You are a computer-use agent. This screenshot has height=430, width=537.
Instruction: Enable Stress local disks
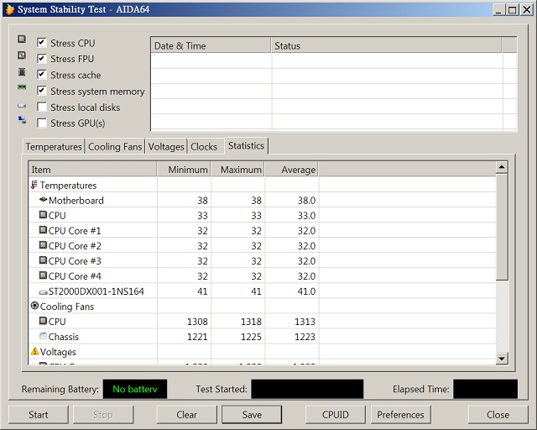pyautogui.click(x=42, y=107)
